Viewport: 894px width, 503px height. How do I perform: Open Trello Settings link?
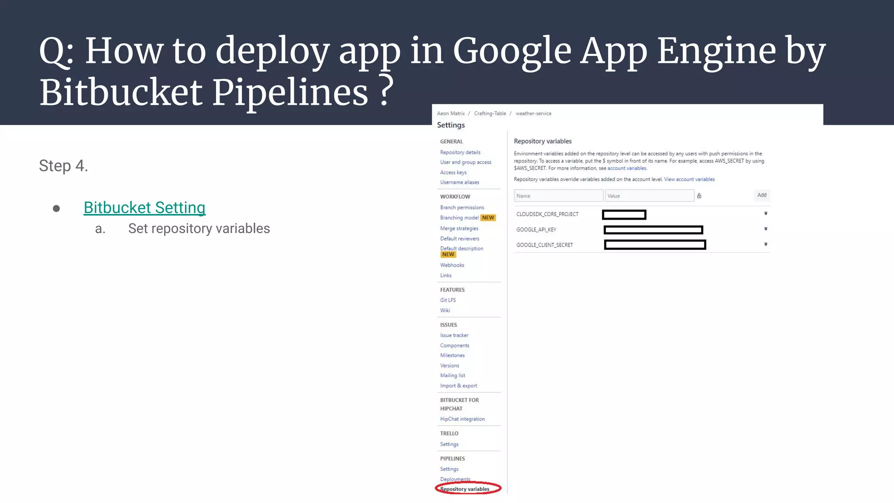tap(449, 444)
